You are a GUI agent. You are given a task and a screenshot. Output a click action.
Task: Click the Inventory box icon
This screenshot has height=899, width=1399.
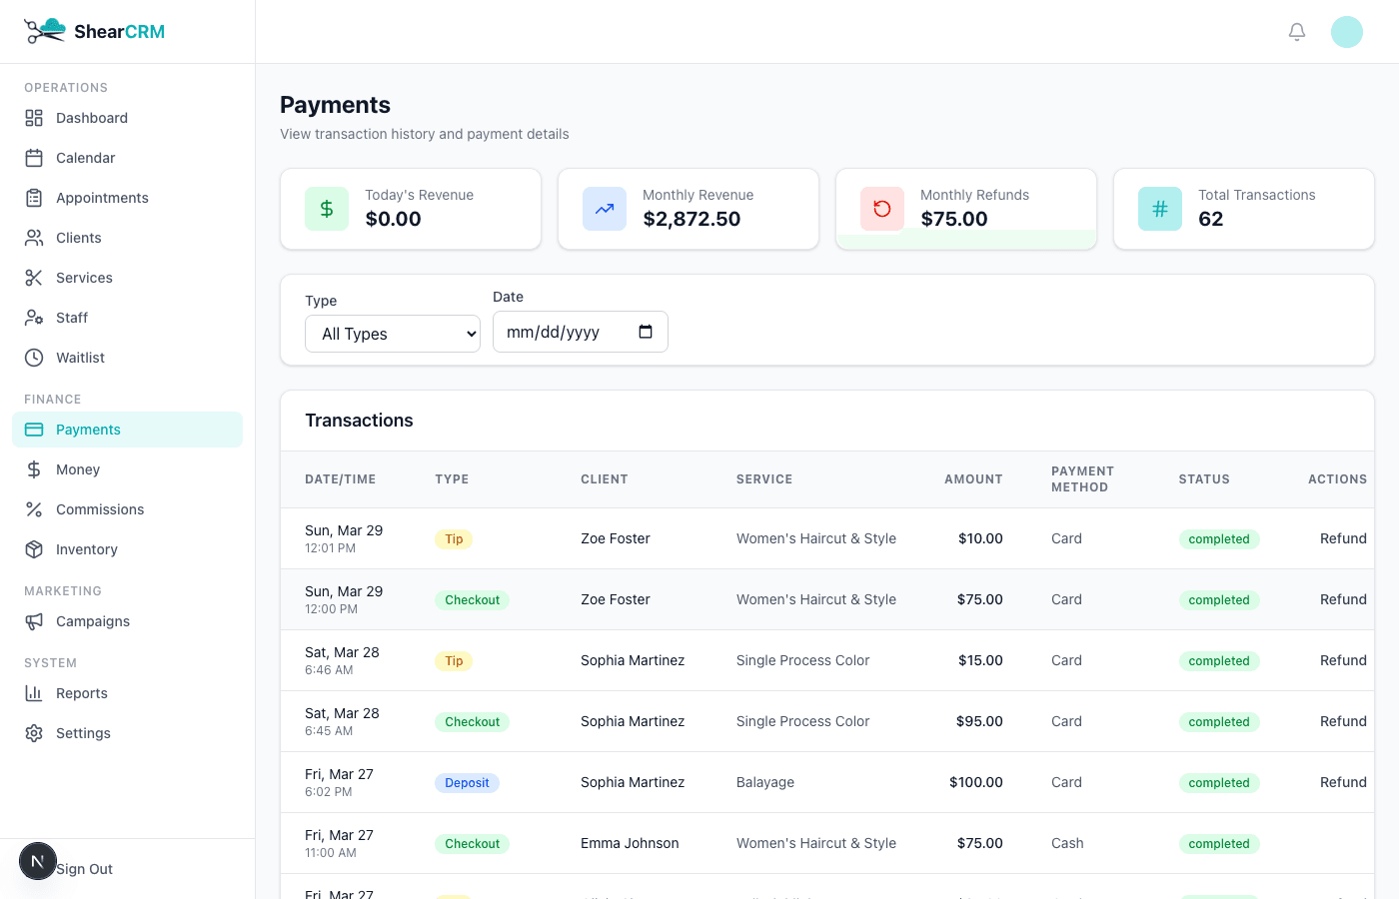34,549
